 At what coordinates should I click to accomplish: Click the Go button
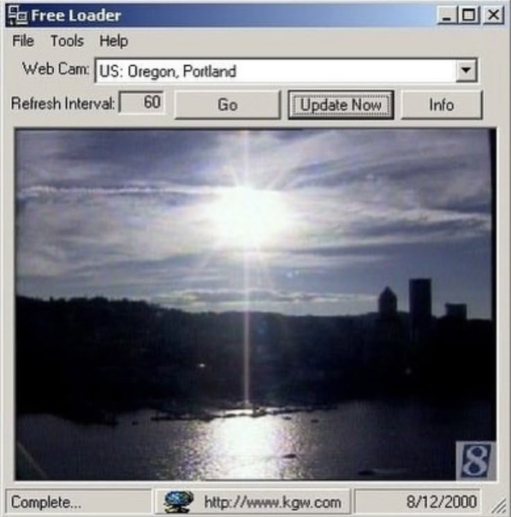pos(228,104)
